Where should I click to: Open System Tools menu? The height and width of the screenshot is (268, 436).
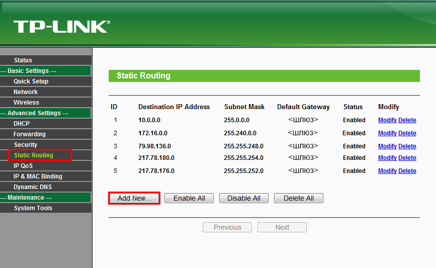tap(46, 208)
